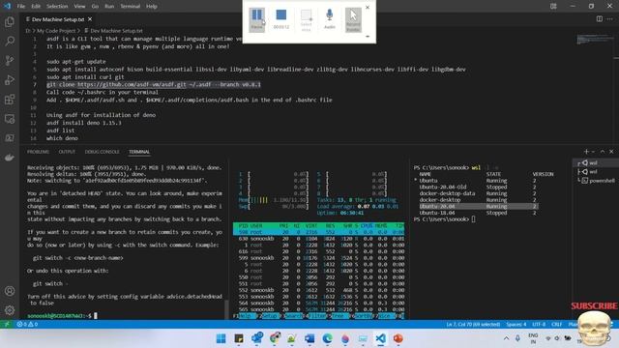The height and width of the screenshot is (348, 619).
Task: Close the Dev Machine Setup.txt tab
Action: tap(90, 19)
